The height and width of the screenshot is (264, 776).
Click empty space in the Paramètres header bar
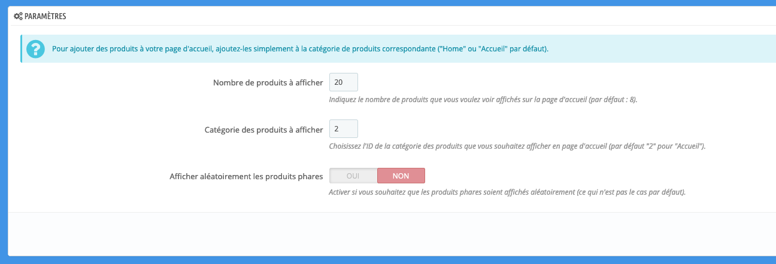pyautogui.click(x=419, y=16)
